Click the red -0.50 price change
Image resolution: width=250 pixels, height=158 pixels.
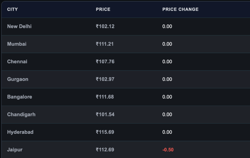[168, 150]
